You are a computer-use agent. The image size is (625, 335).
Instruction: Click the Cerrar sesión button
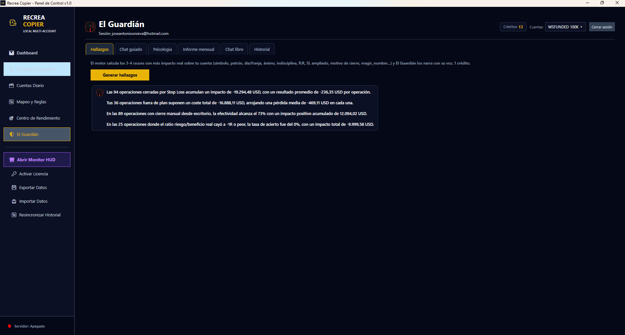pyautogui.click(x=602, y=27)
